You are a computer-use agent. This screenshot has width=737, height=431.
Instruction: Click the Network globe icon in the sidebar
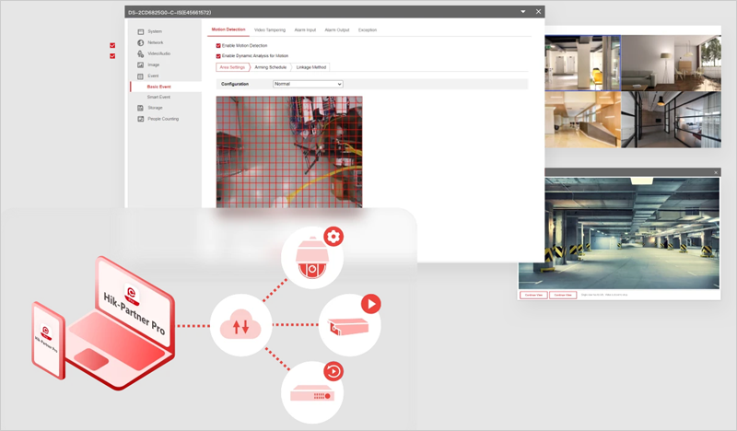coord(140,42)
